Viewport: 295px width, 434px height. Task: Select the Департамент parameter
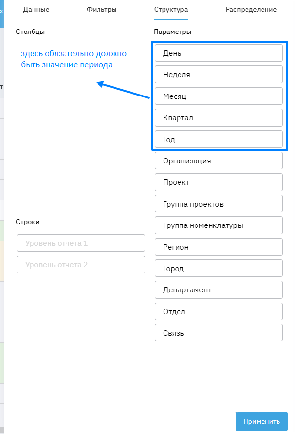coord(218,289)
